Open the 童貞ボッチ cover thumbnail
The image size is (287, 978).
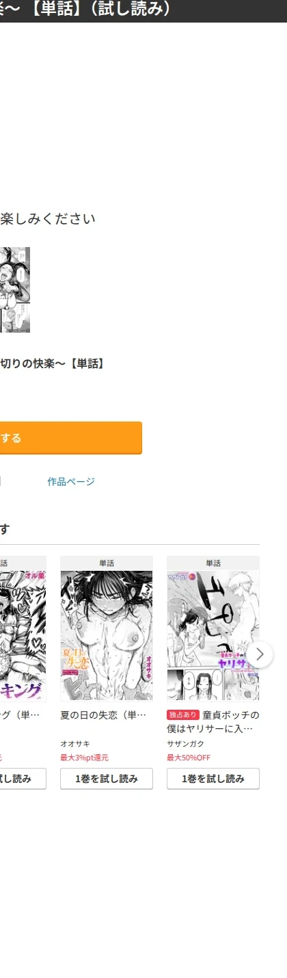pyautogui.click(x=213, y=635)
